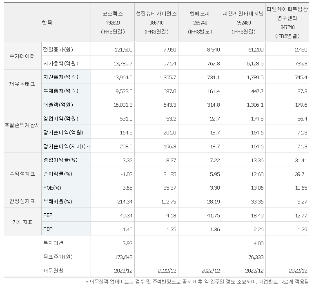Click revenue value 1,306.1
The height and width of the screenshot is (284, 314).
pos(255,105)
